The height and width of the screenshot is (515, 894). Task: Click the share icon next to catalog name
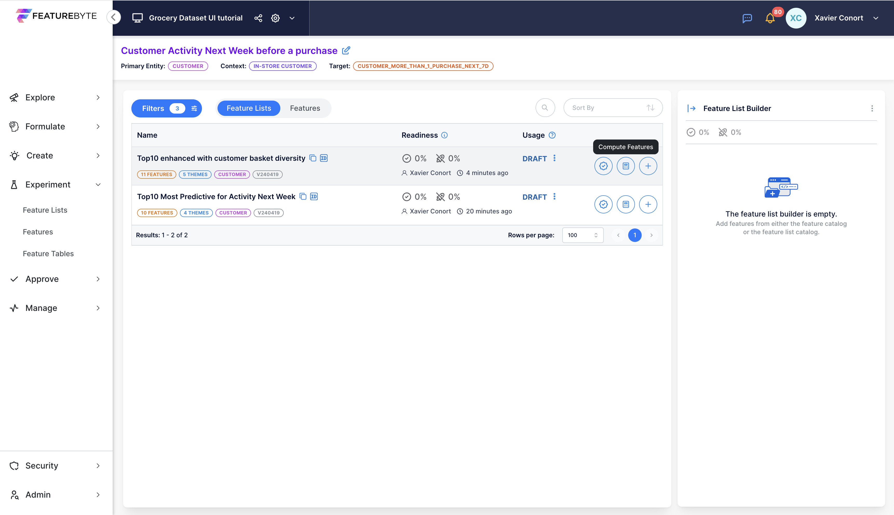tap(258, 18)
